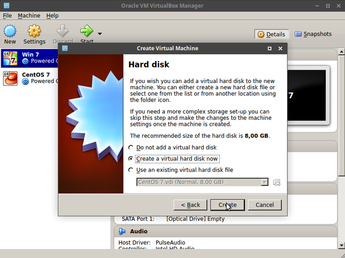Close the Create Virtual Machine dialog
The width and height of the screenshot is (345, 258).
pyautogui.click(x=280, y=48)
